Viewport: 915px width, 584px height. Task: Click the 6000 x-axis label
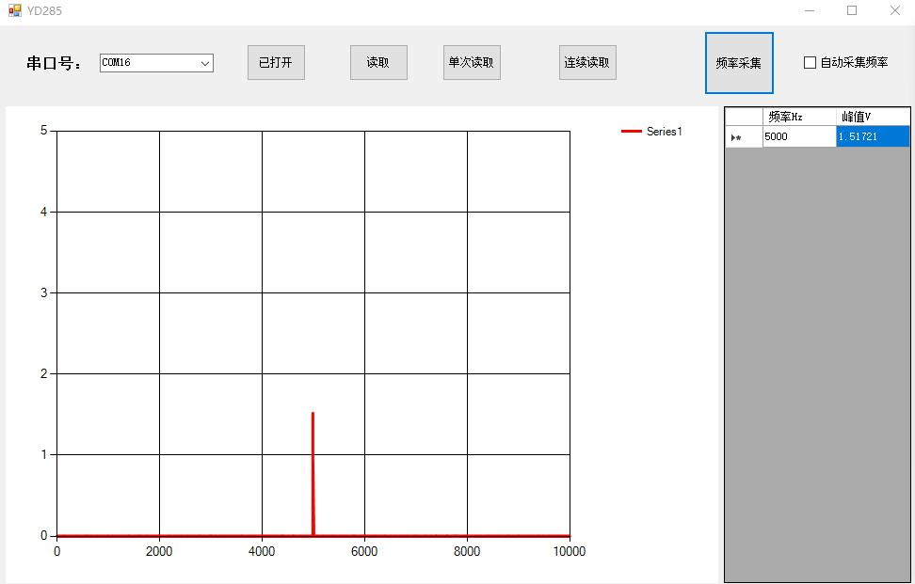(x=364, y=551)
